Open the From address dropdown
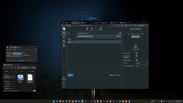The image size is (183, 103). 98,33
